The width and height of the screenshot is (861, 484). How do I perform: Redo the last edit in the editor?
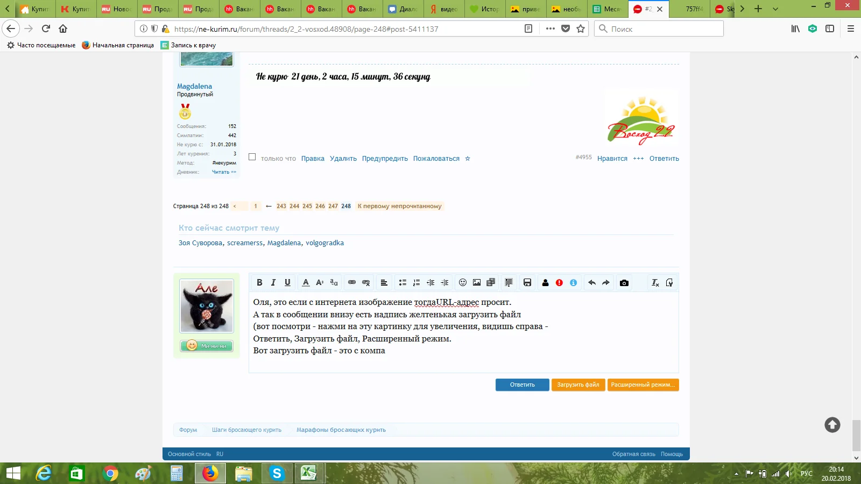tap(606, 282)
